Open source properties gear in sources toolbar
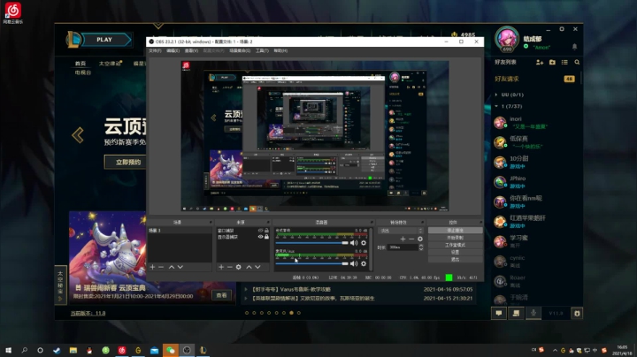Screen dimensions: 637x357 [x=239, y=267]
